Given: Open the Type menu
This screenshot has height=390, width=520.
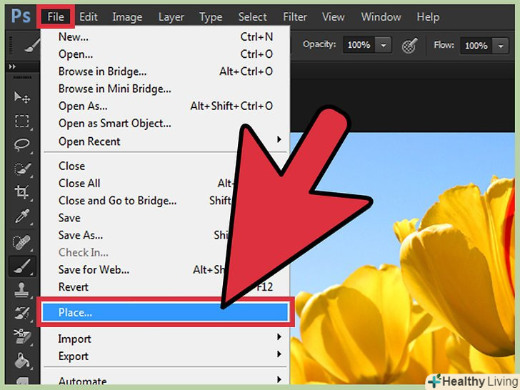Looking at the screenshot, I should point(211,16).
